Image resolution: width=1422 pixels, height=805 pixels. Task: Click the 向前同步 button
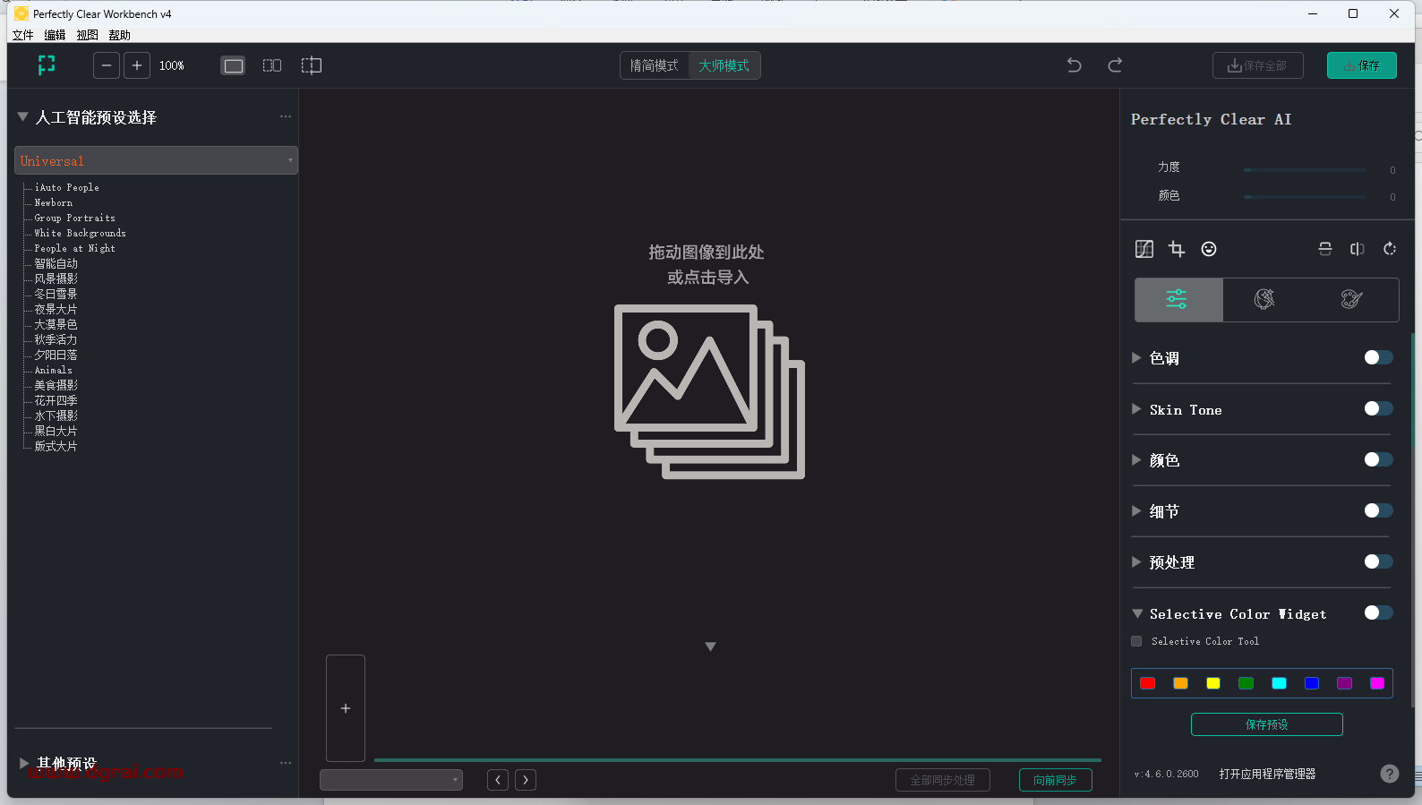click(x=1055, y=780)
